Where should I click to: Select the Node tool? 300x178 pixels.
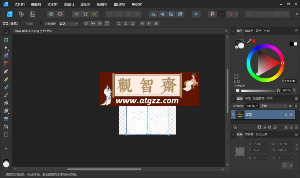click(6, 48)
